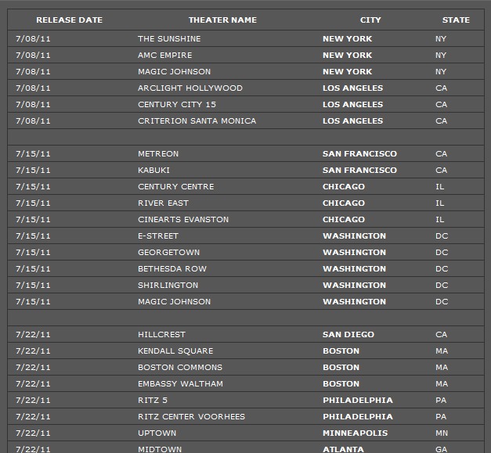Click the CITY column header

pyautogui.click(x=370, y=20)
